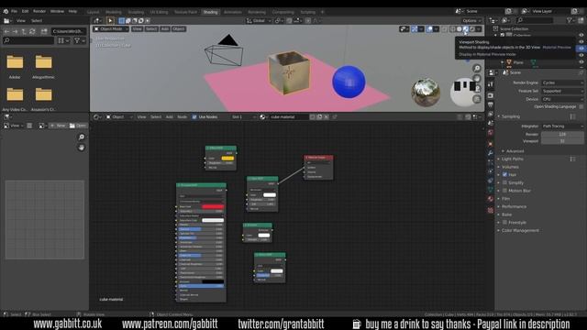This screenshot has height=330, width=587.
Task: Go back in file browser
Action: (x=6, y=31)
